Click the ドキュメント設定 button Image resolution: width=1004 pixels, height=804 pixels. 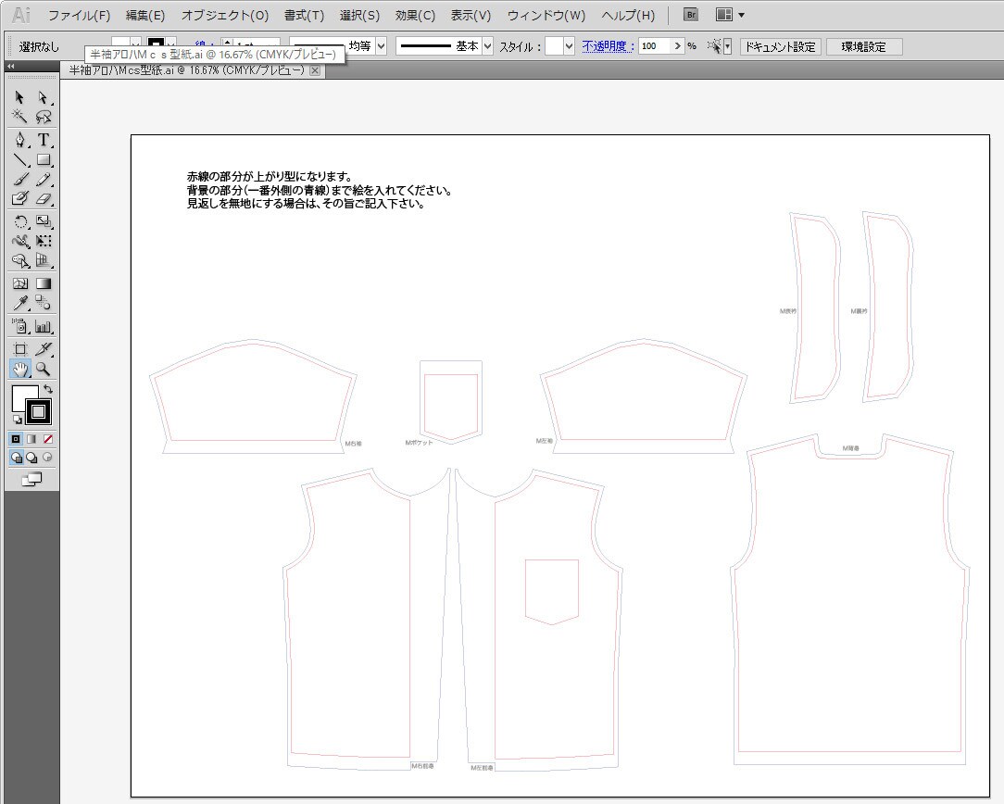781,46
